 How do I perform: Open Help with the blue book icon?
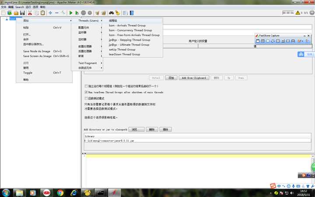(x=132, y=13)
